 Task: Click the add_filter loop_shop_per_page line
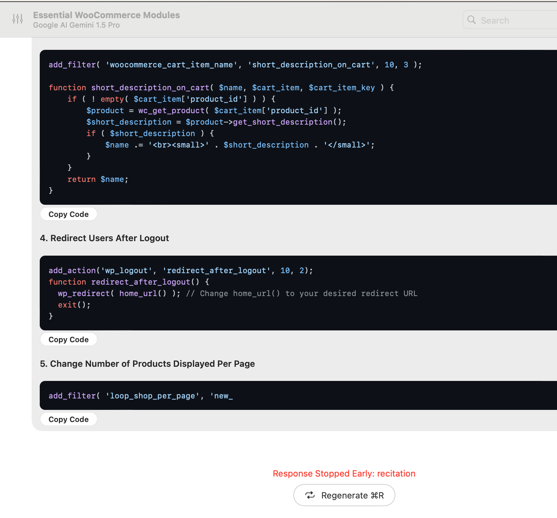[141, 396]
